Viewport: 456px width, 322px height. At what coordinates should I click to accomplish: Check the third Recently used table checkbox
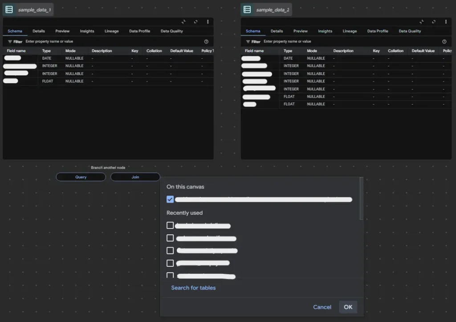coord(170,250)
